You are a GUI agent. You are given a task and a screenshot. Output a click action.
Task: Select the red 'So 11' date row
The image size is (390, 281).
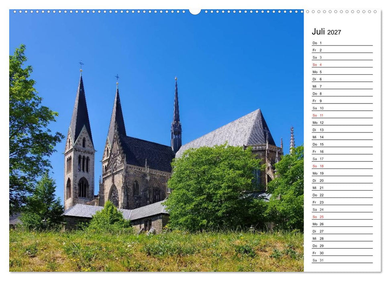[x=342, y=115]
